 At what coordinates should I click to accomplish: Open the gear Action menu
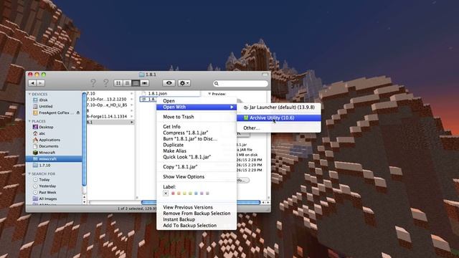[184, 83]
